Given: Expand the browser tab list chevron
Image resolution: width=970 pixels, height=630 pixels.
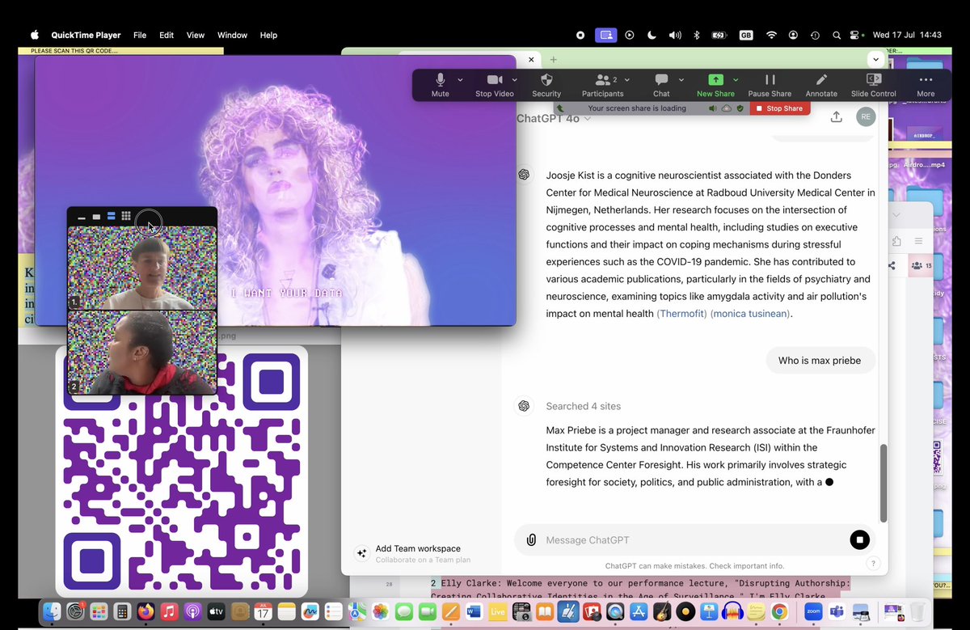Looking at the screenshot, I should (x=875, y=60).
